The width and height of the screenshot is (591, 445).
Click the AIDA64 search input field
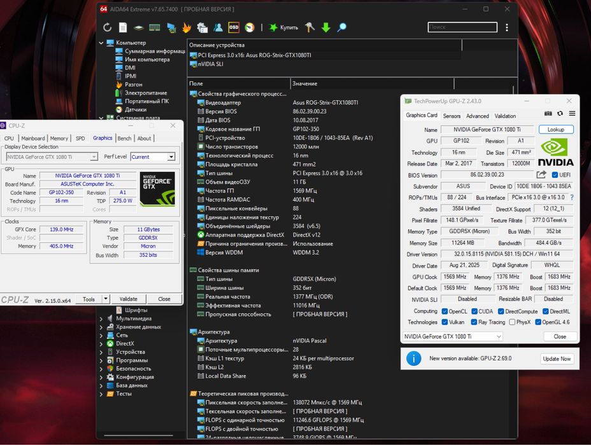[462, 27]
